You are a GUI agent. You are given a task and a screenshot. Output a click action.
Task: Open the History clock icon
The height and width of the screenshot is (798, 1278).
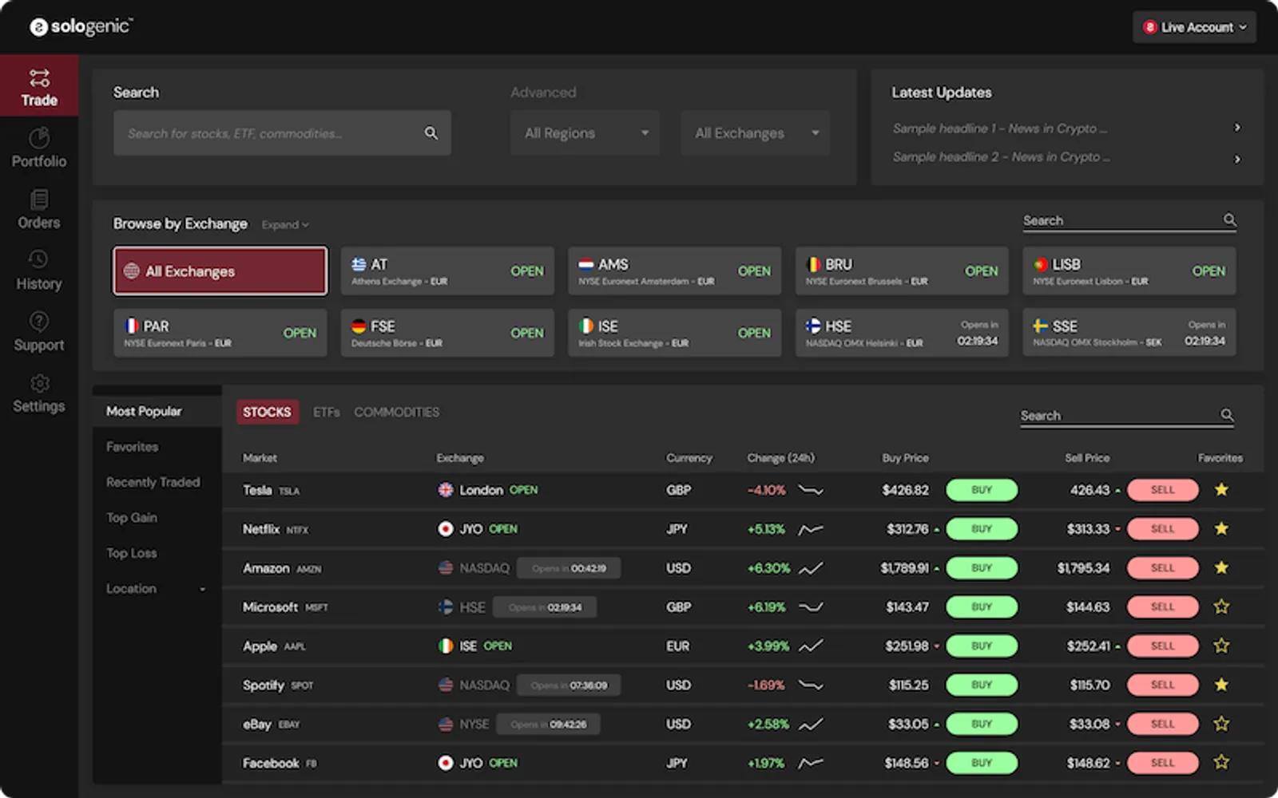[x=38, y=259]
